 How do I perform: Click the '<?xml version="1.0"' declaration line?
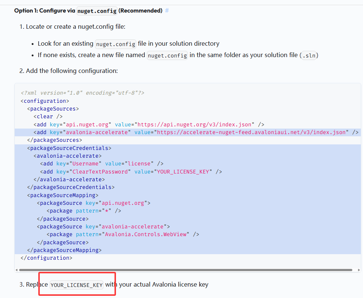point(82,93)
